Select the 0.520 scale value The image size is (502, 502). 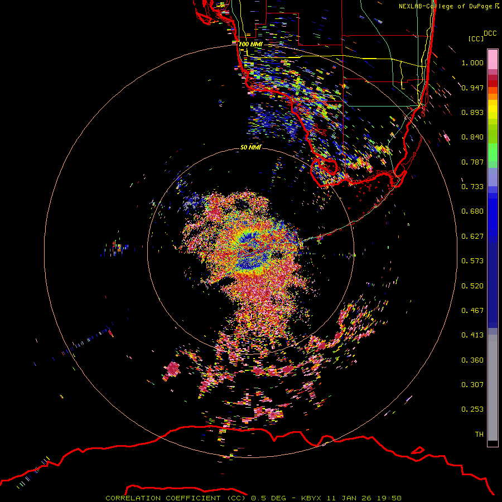pos(472,286)
